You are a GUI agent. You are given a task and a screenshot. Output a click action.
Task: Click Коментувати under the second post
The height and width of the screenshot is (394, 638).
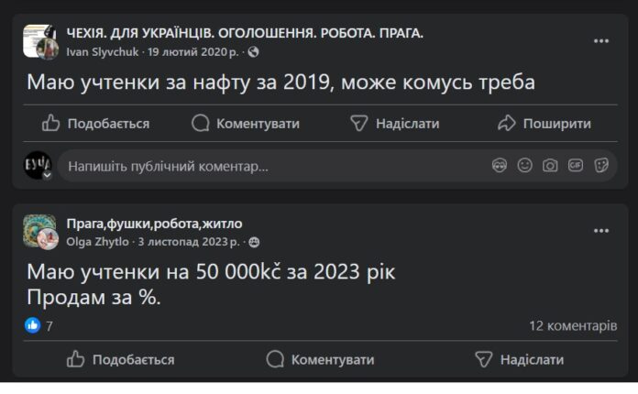click(320, 359)
